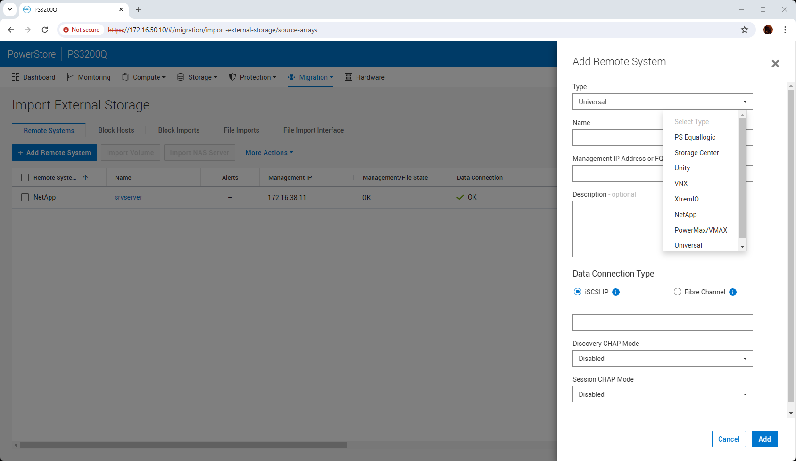The height and width of the screenshot is (461, 796).
Task: Click the Storage database icon
Action: [x=181, y=77]
